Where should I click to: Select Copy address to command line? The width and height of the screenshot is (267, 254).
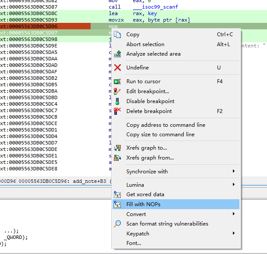(x=176, y=125)
